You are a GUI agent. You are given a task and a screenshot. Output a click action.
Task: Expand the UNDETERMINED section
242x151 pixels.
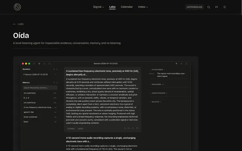[x=158, y=93]
